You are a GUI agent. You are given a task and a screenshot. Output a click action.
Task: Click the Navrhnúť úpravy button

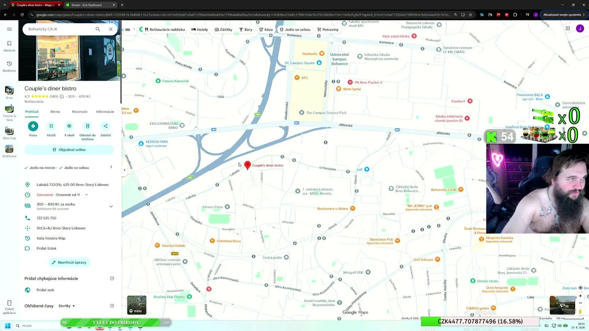click(69, 263)
